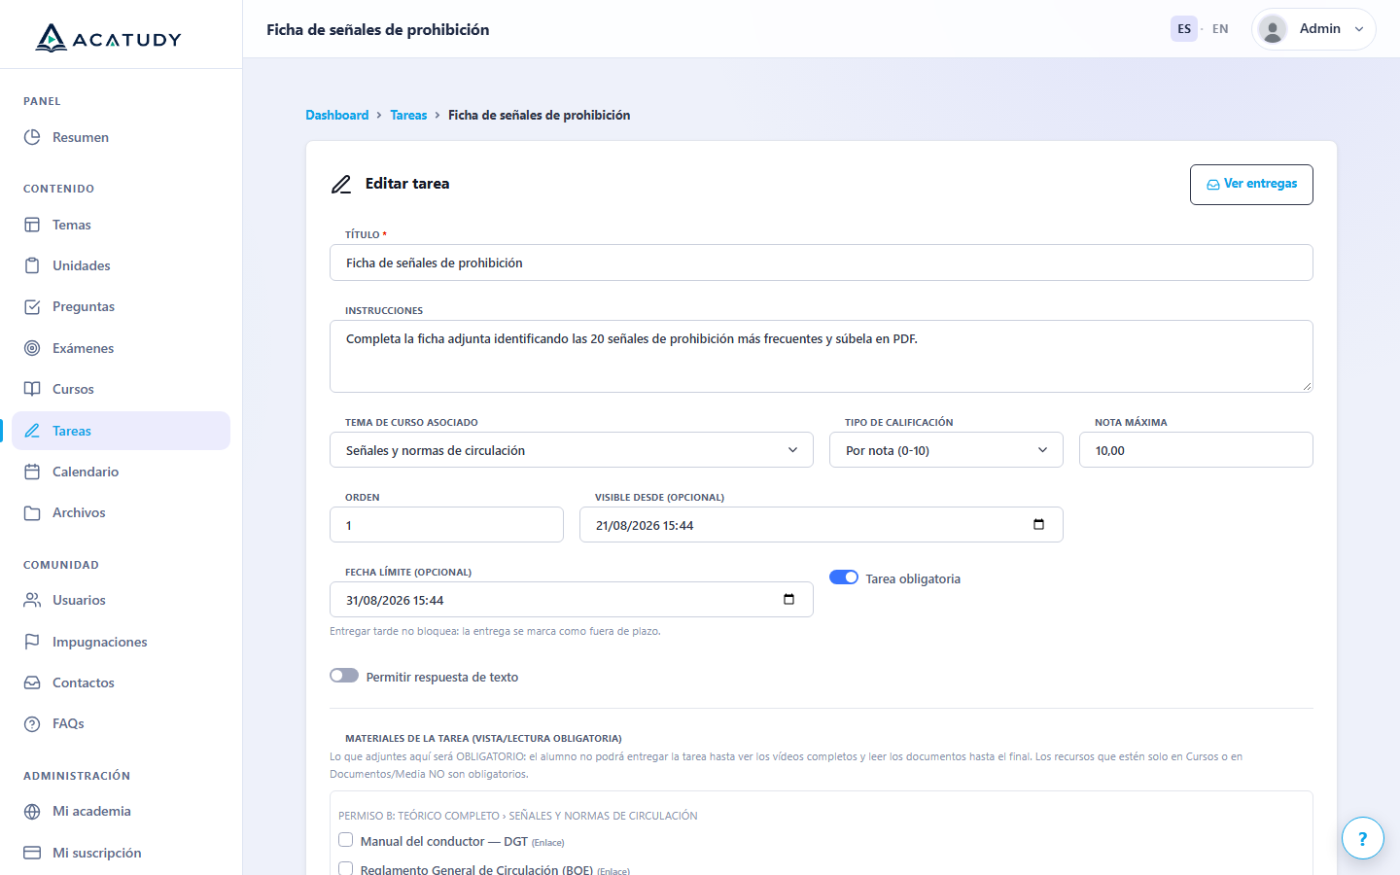Click the Orden number field
The height and width of the screenshot is (875, 1400).
(446, 525)
